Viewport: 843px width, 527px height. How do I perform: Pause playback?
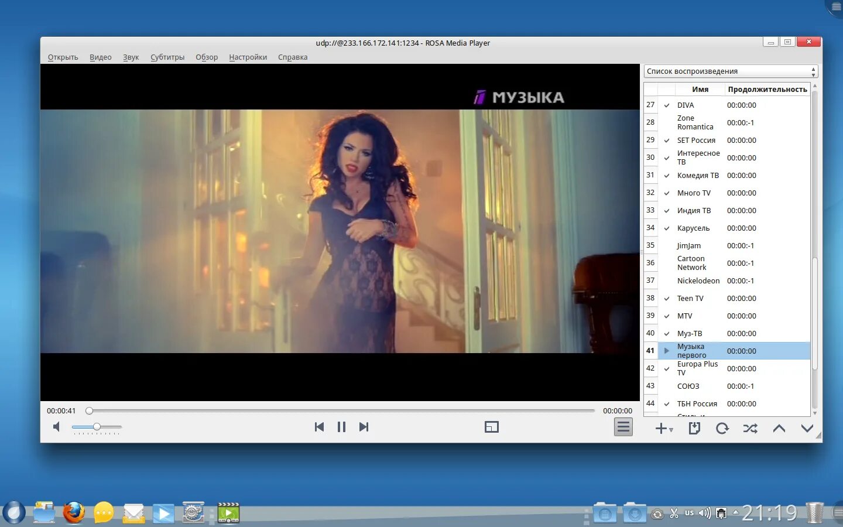[x=341, y=427]
